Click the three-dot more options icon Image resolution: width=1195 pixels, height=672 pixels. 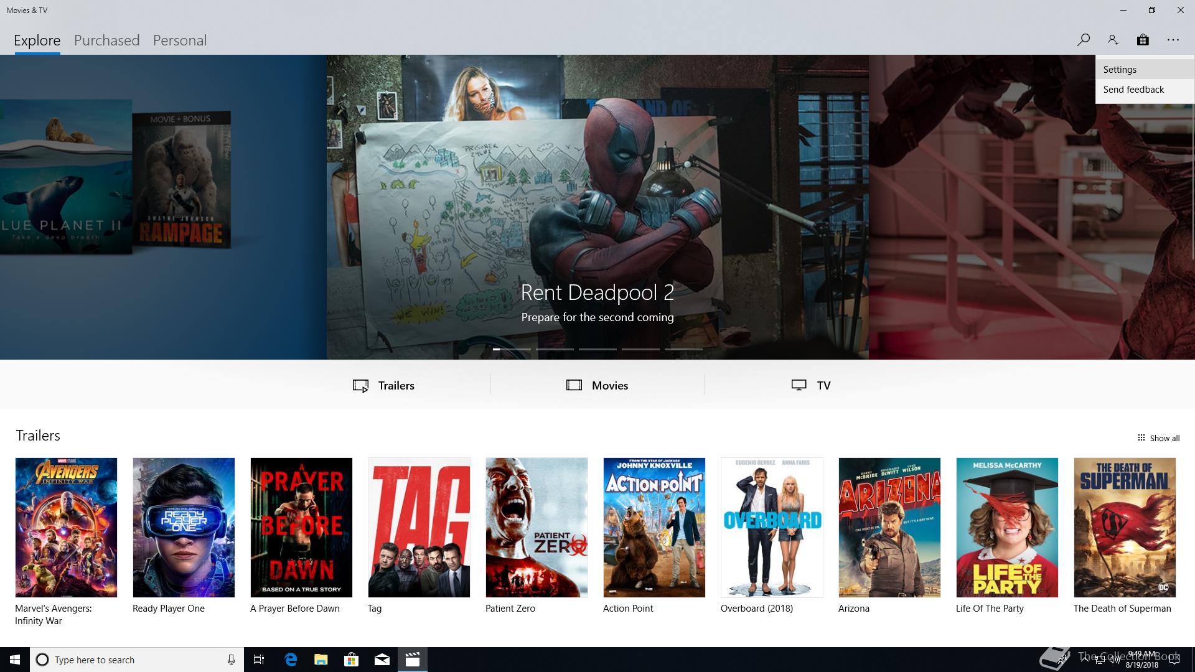(x=1173, y=40)
